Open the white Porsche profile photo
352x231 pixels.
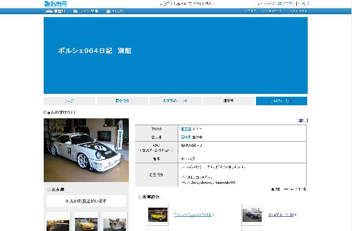pyautogui.click(x=86, y=150)
